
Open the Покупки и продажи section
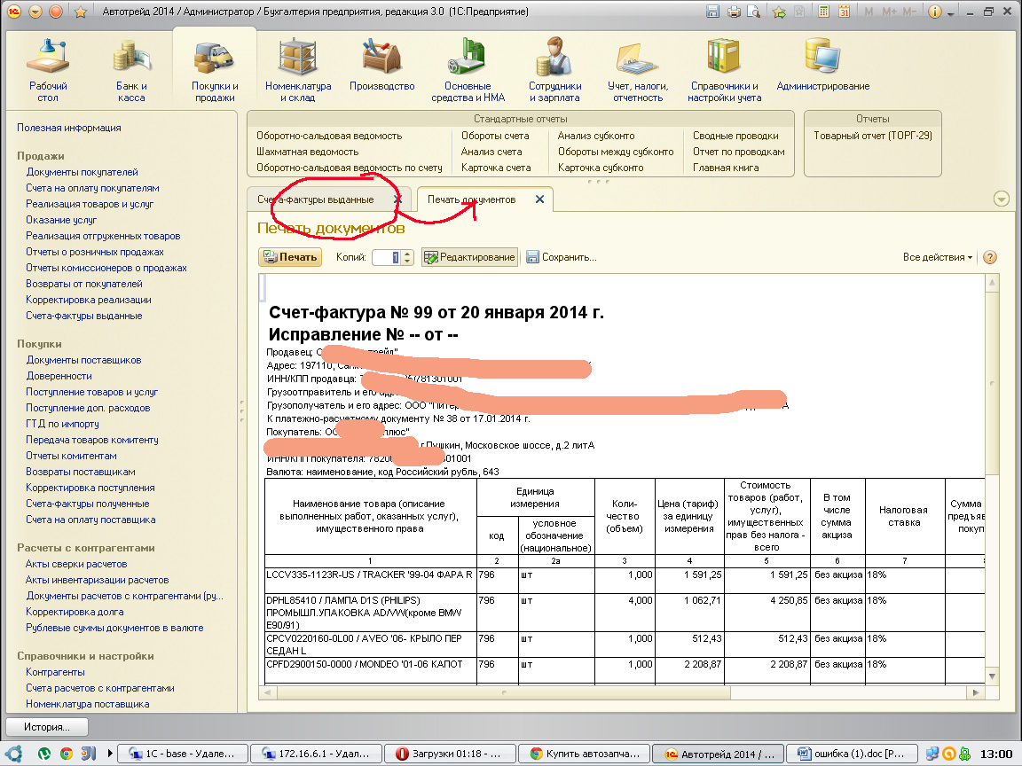[215, 70]
